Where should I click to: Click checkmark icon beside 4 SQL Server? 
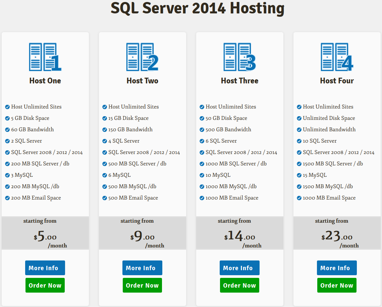pos(105,141)
